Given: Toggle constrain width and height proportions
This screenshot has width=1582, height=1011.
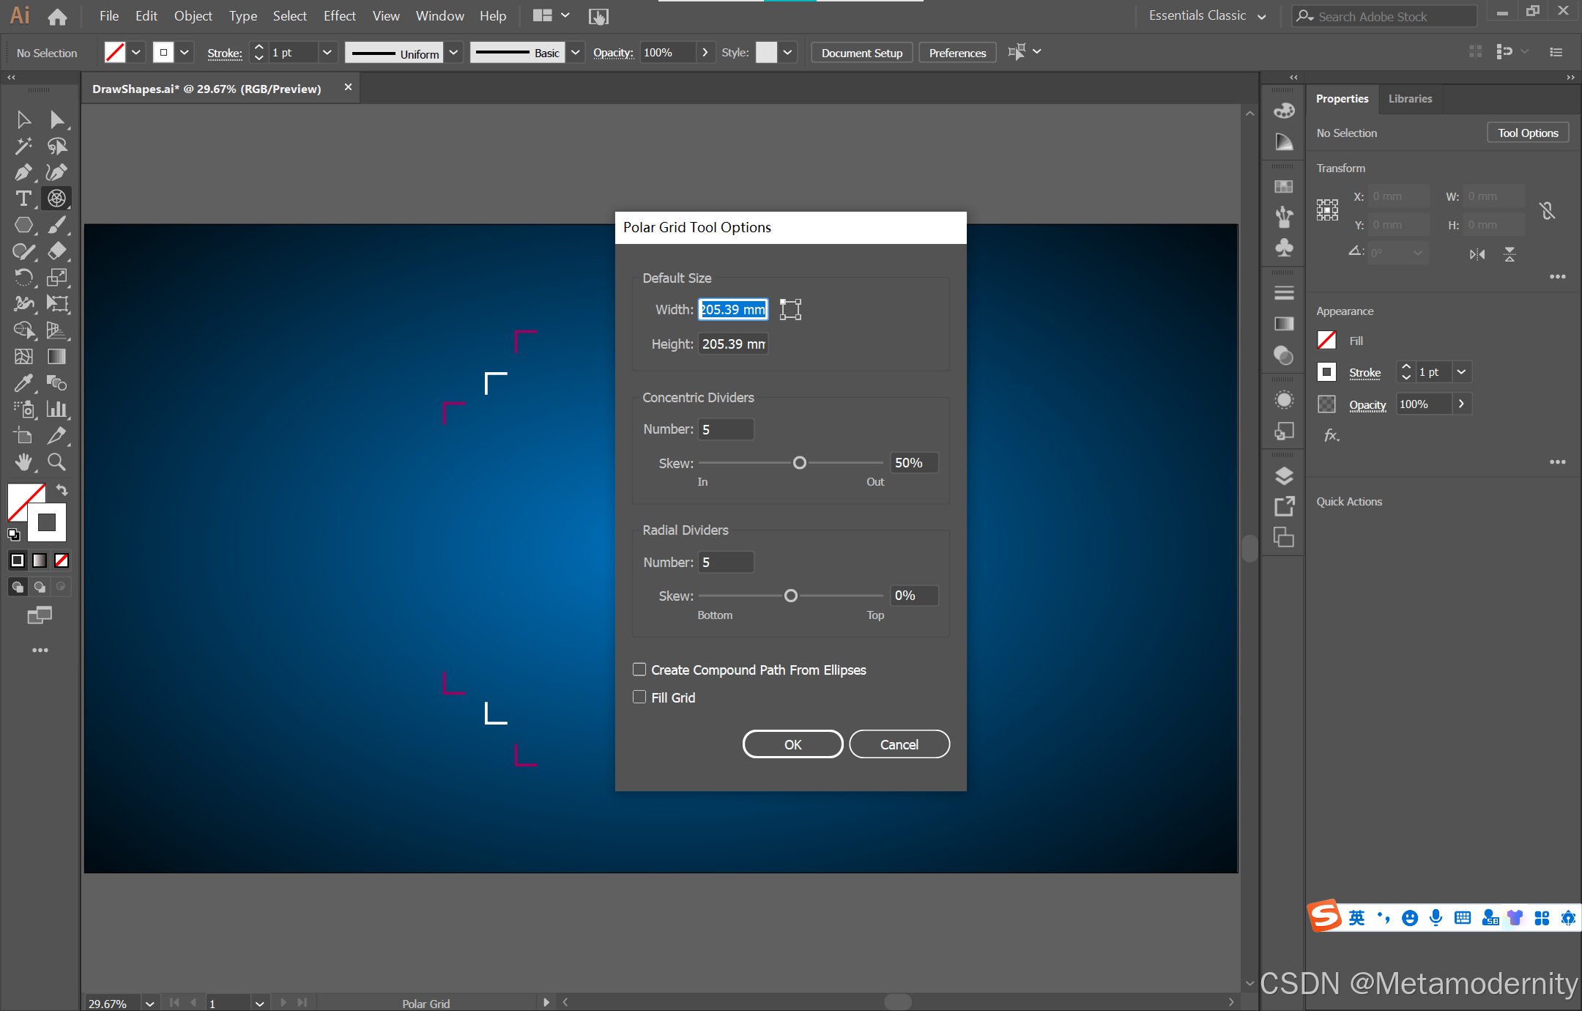Looking at the screenshot, I should 1547,211.
